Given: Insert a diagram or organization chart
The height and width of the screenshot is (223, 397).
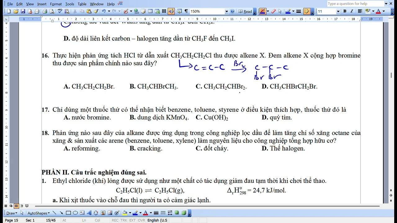Looking at the screenshot, I should pyautogui.click(x=96, y=213).
